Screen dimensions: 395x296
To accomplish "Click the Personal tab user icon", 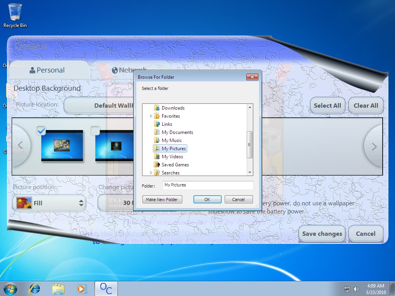I will point(32,70).
